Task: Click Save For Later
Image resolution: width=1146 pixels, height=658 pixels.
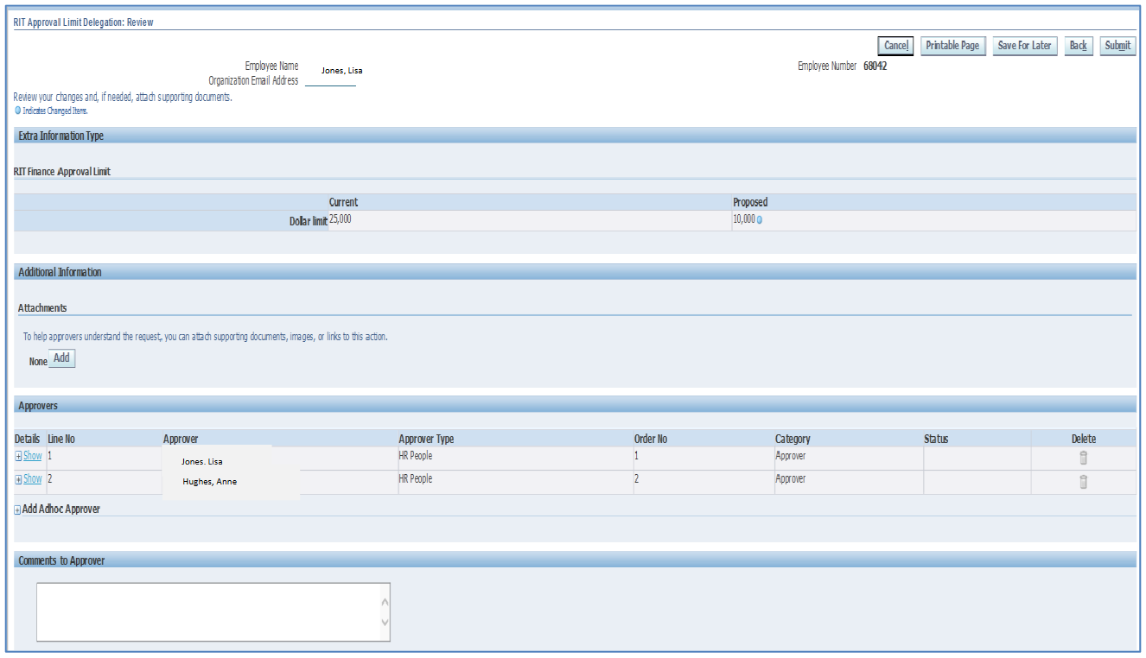Action: click(1024, 46)
